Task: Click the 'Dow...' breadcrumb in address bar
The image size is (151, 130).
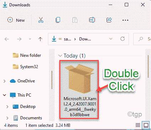Action: coord(85,39)
